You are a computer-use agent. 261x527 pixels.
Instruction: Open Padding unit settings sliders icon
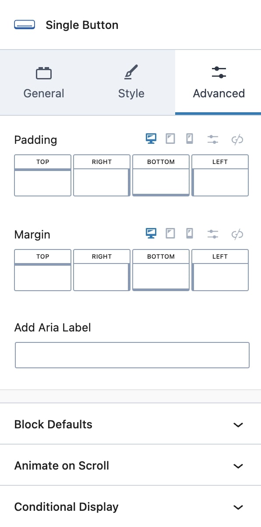click(x=213, y=139)
